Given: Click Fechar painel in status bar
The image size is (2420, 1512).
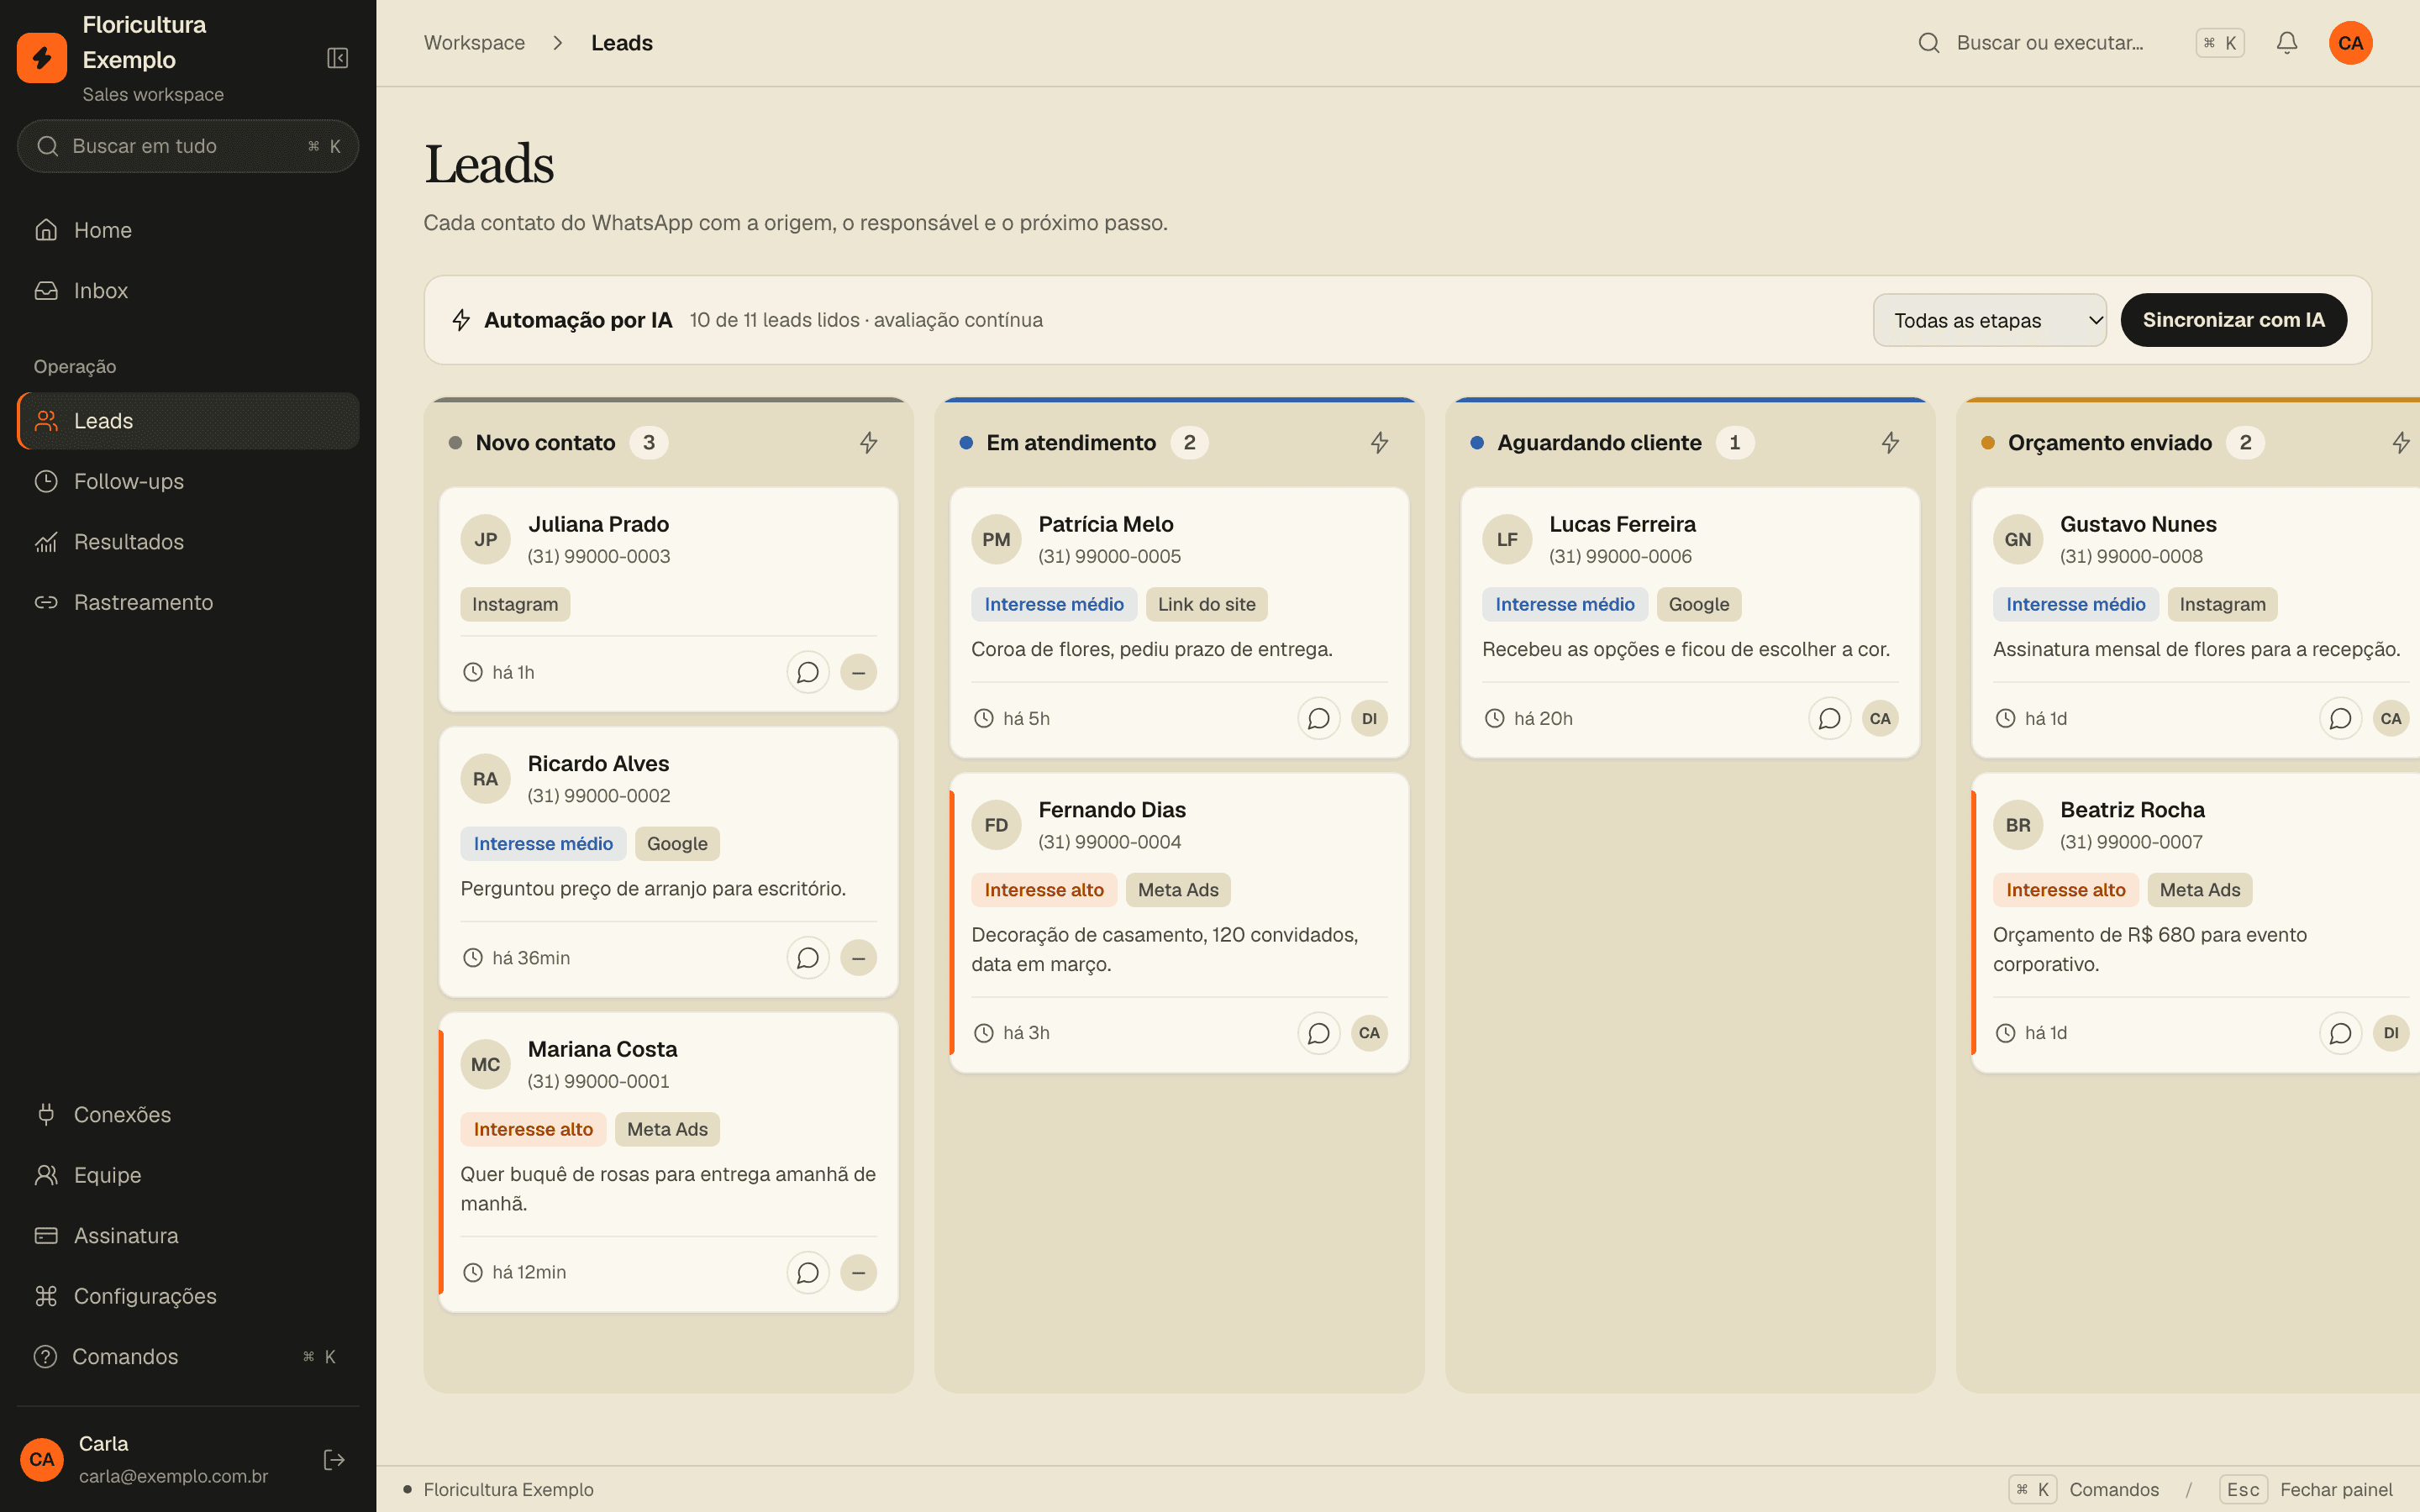Looking at the screenshot, I should pyautogui.click(x=2306, y=1490).
